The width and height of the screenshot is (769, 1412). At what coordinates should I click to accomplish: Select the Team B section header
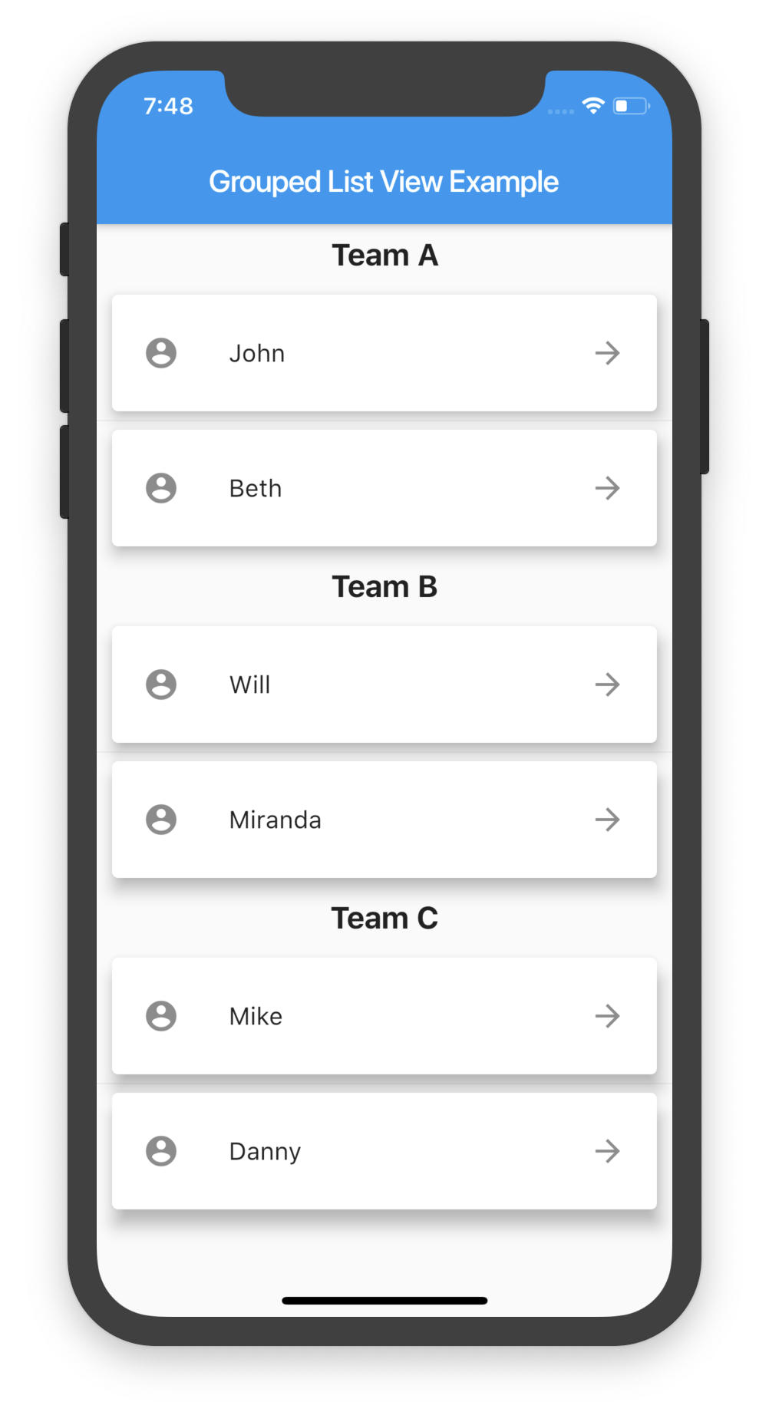point(384,586)
